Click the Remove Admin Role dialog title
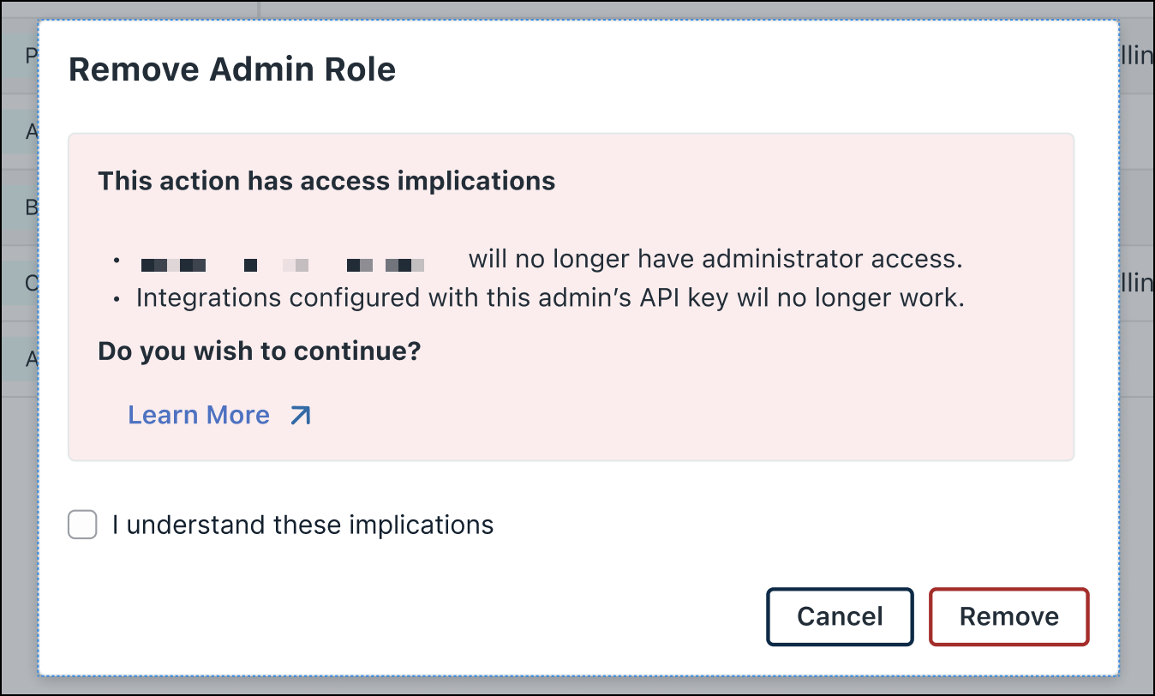 pos(232,69)
